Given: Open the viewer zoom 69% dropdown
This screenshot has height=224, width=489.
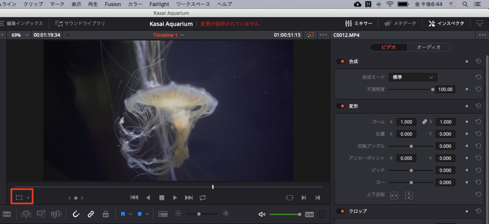Looking at the screenshot, I should pyautogui.click(x=20, y=35).
